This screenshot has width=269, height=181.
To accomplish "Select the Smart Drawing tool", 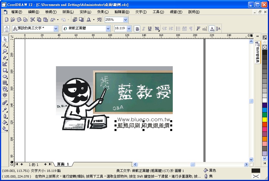I will point(5,64).
